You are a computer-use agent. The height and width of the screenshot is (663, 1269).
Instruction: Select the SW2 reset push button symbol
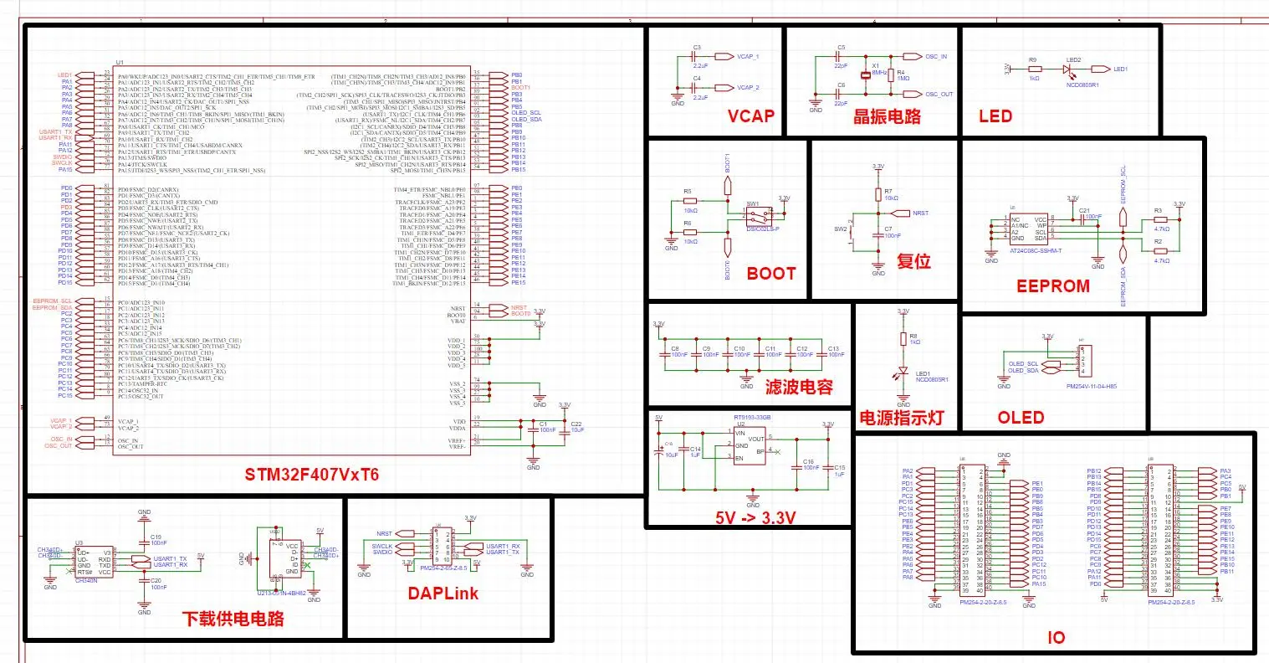(850, 234)
